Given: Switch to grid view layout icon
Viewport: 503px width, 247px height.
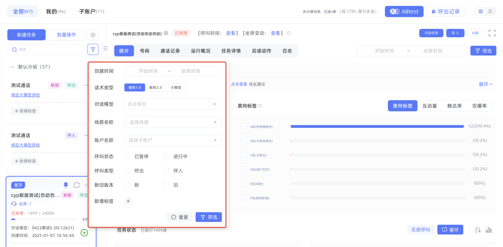Looking at the screenshot, I should [479, 12].
